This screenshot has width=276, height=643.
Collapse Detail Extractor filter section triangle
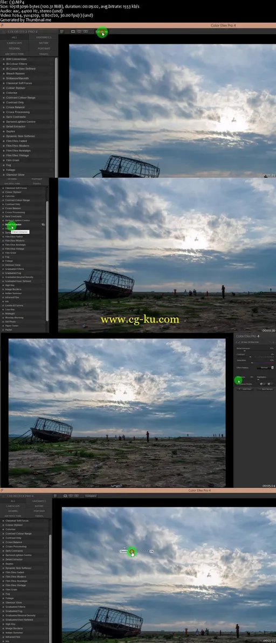click(236, 342)
